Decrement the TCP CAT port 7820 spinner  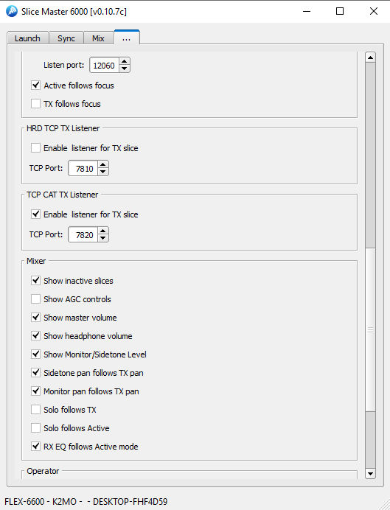[103, 238]
